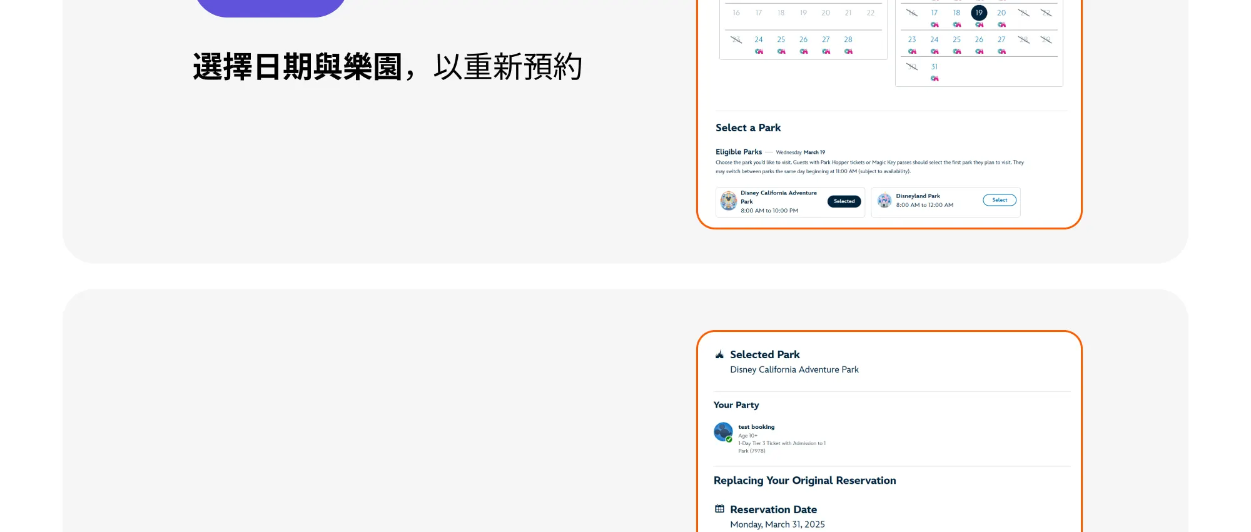Viewport: 1251px width, 532px height.
Task: Click the 'Selected Park' heading
Action: [x=765, y=354]
